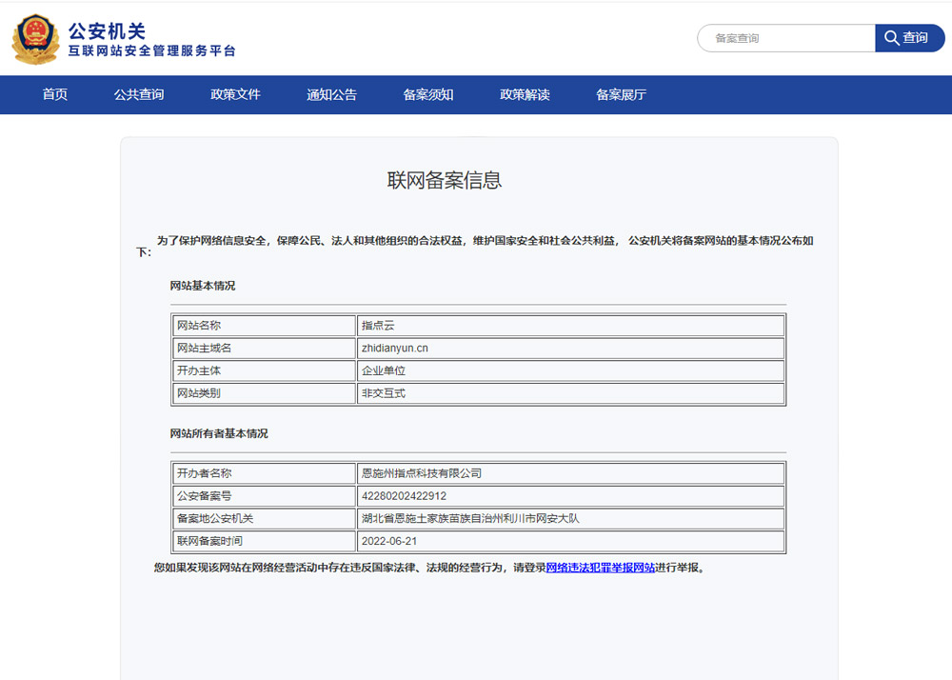
Task: Open the 备案须知 menu item
Action: coord(428,94)
